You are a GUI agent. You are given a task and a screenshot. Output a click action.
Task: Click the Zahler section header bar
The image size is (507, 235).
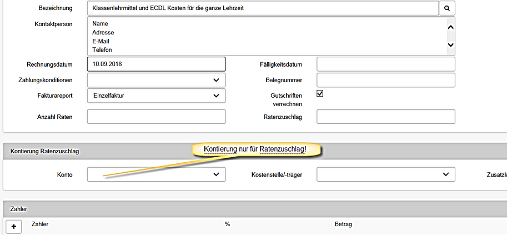[x=255, y=209]
